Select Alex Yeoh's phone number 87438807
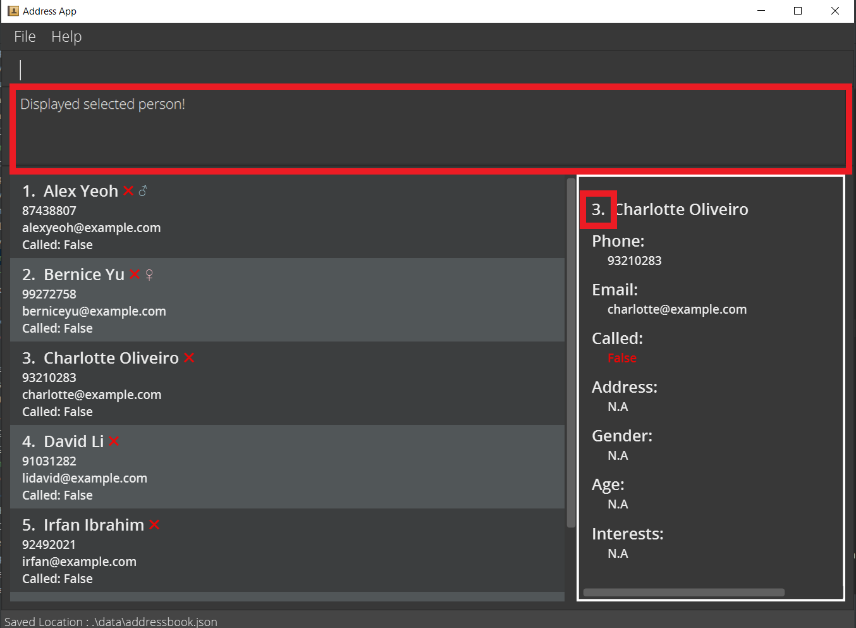The image size is (856, 628). (x=49, y=211)
